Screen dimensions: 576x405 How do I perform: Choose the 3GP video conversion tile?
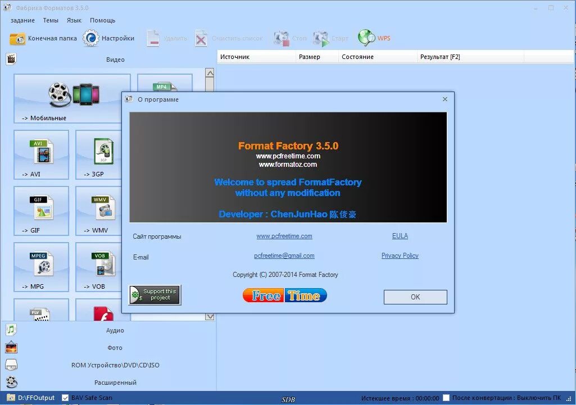(98, 154)
